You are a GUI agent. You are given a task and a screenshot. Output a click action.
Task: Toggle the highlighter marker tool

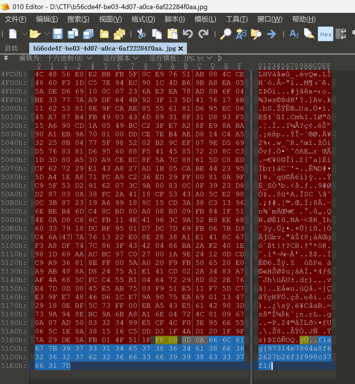coord(309,34)
